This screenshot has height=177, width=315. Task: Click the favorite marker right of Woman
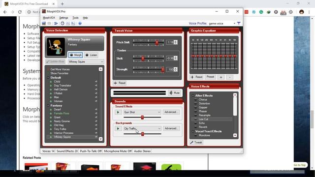pyautogui.click(x=96, y=101)
